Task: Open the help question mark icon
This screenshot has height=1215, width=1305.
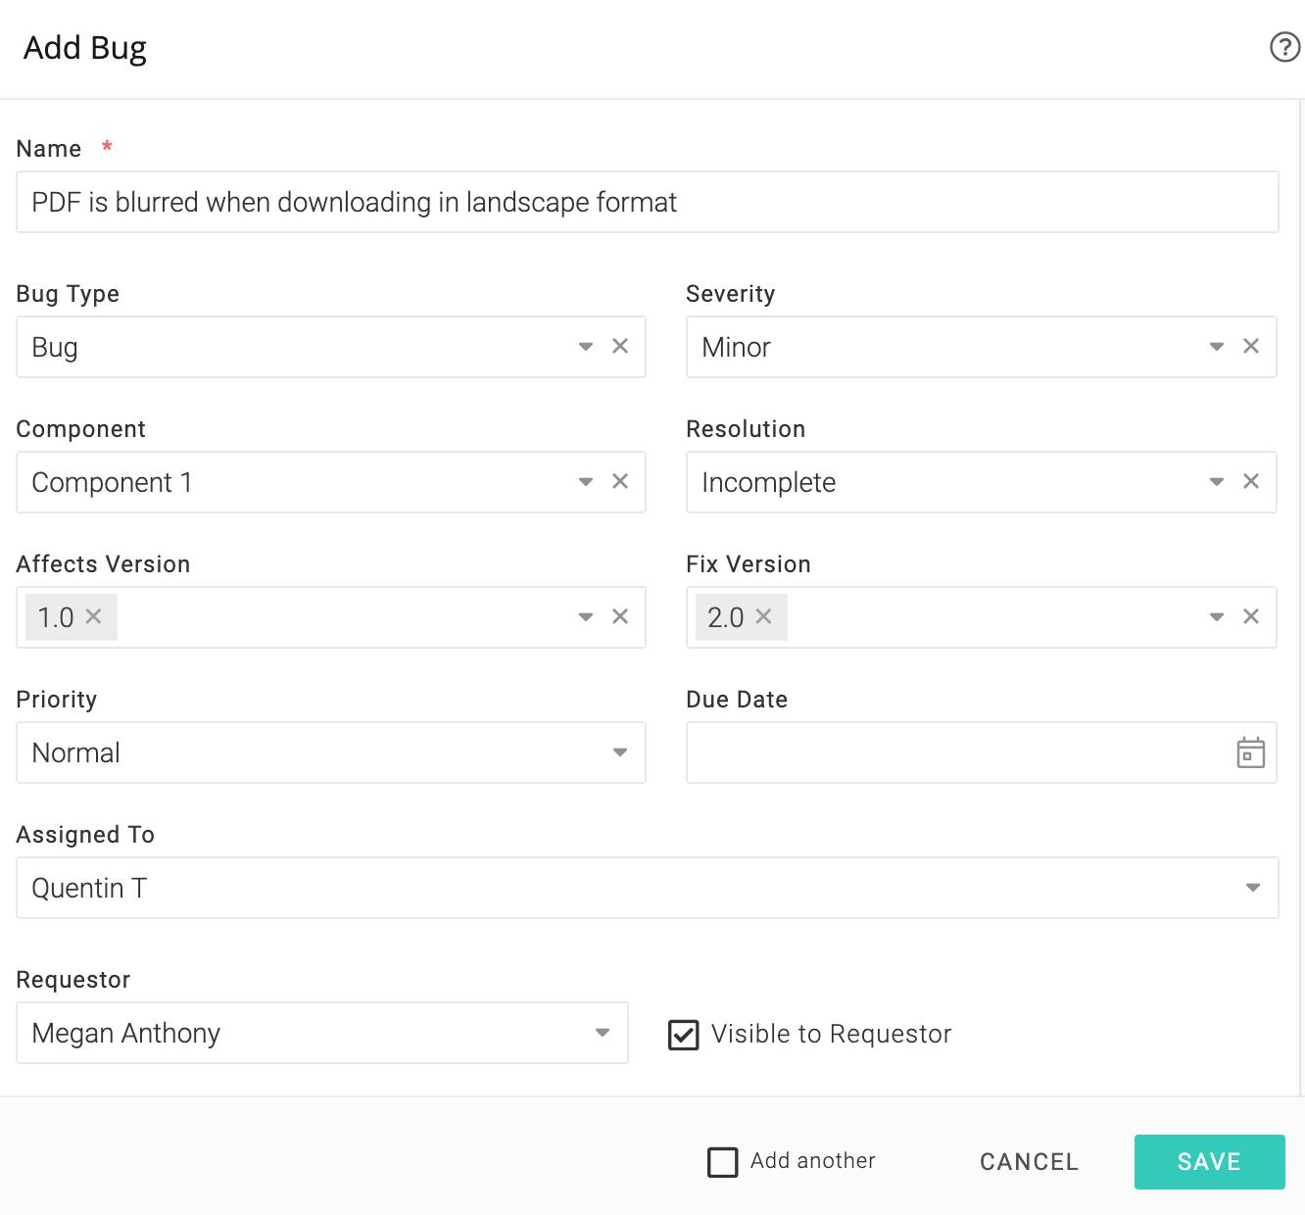Action: pyautogui.click(x=1283, y=47)
